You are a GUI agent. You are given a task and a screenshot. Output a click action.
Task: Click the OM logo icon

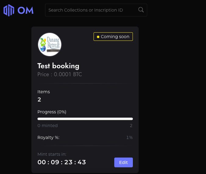tap(9, 10)
